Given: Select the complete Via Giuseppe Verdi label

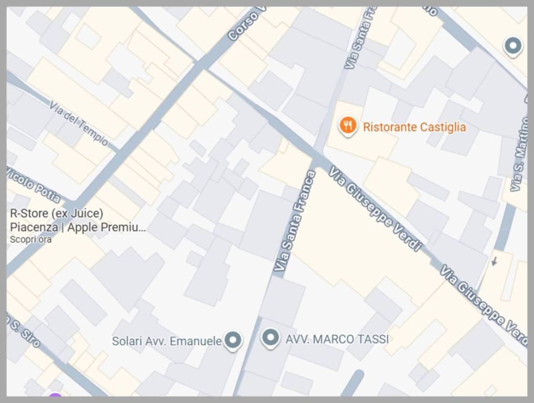Looking at the screenshot, I should coord(375,209).
